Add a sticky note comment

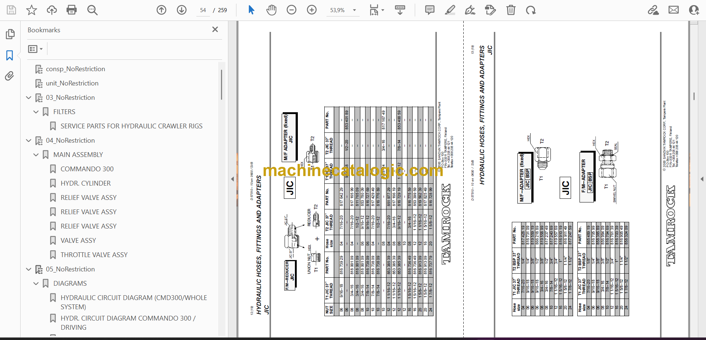tap(429, 10)
